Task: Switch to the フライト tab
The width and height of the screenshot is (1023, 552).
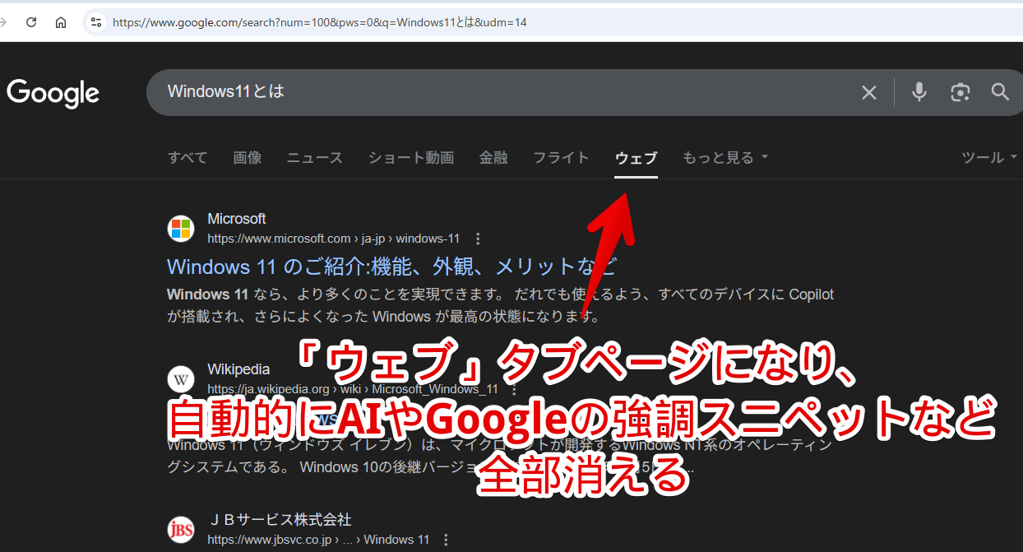Action: point(561,157)
